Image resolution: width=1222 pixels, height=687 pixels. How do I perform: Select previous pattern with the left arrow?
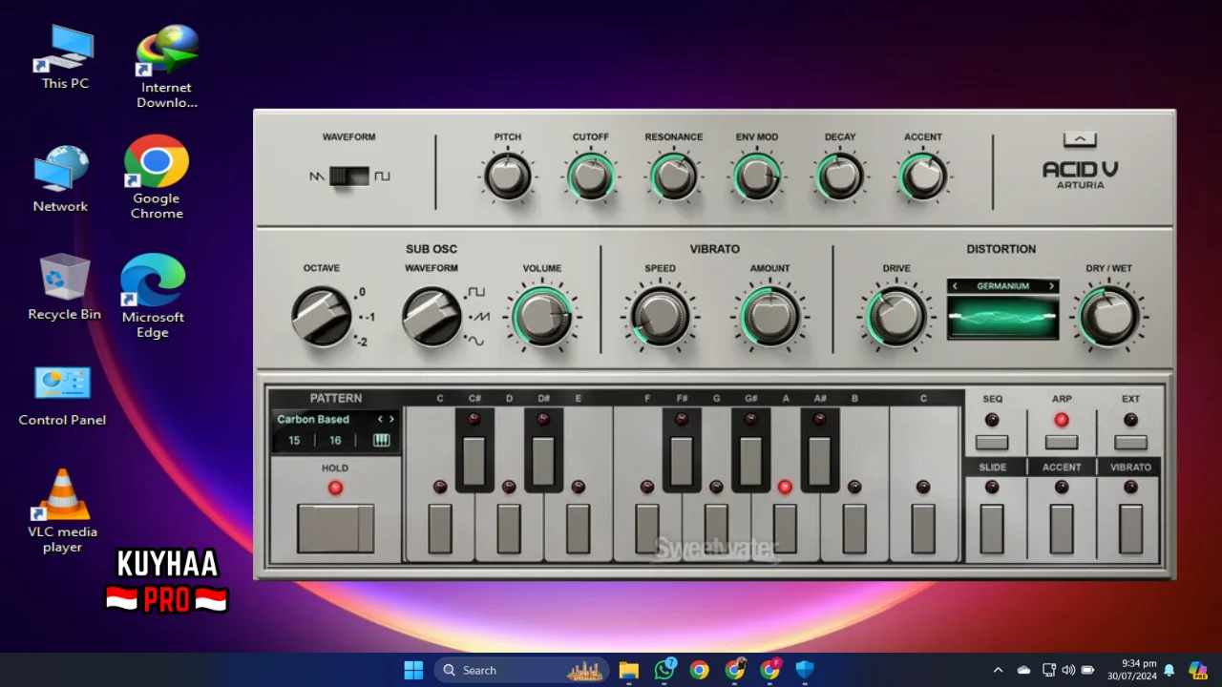tap(380, 419)
